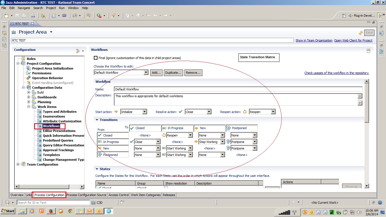Open the Navigate menu
Screen dimensions: 386x217
point(24,8)
